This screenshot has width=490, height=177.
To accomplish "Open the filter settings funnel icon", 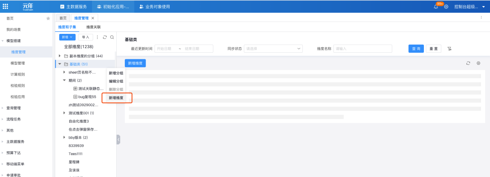I will tap(449, 49).
